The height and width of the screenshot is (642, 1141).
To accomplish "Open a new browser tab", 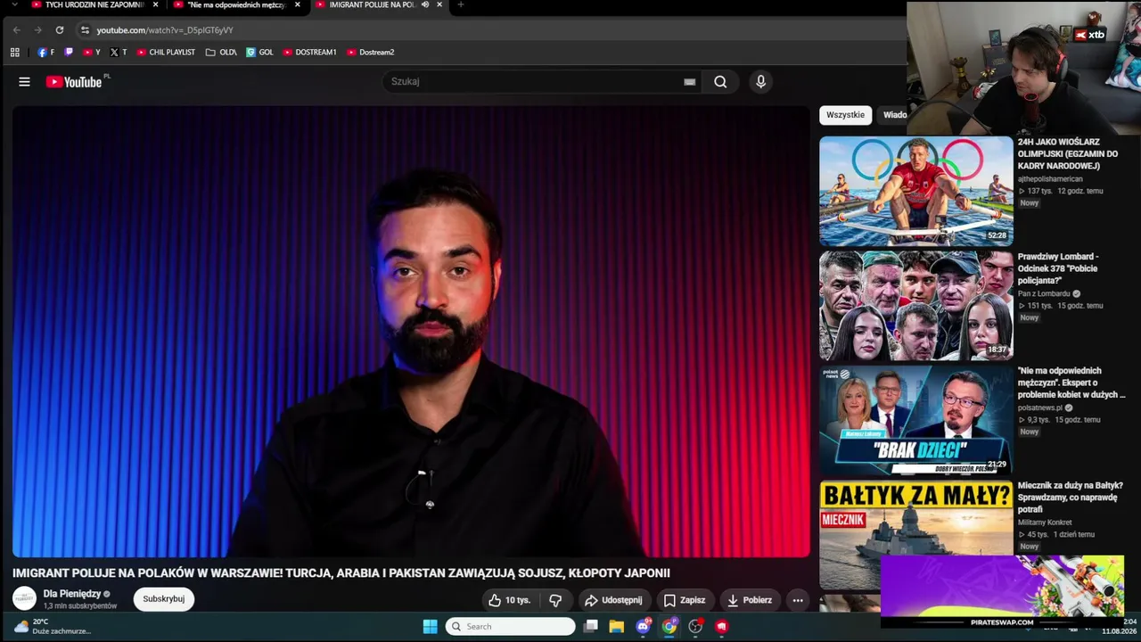I will pos(460,5).
